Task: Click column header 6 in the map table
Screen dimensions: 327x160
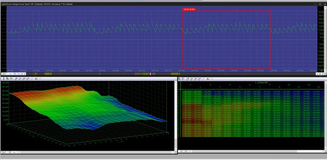Action: coord(250,85)
